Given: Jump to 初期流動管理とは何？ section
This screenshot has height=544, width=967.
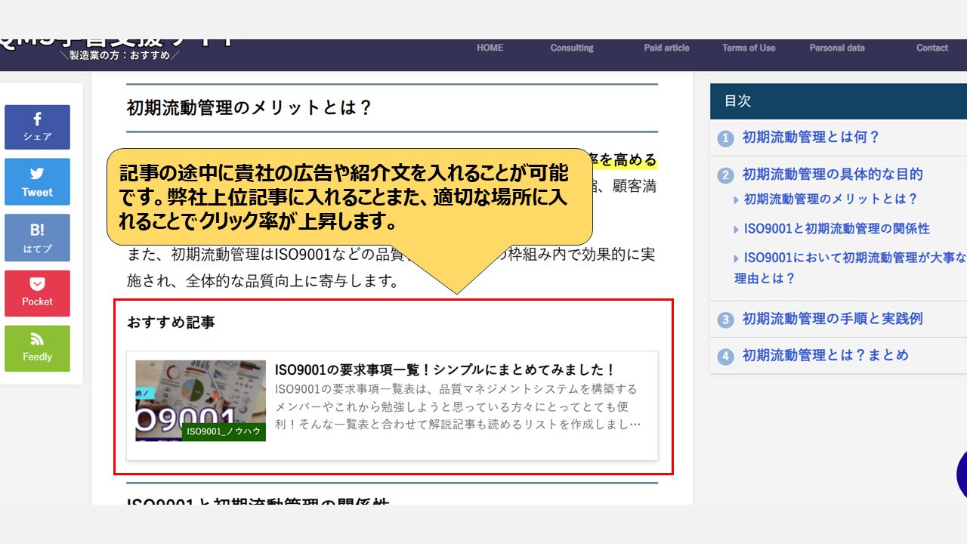Looking at the screenshot, I should (811, 138).
